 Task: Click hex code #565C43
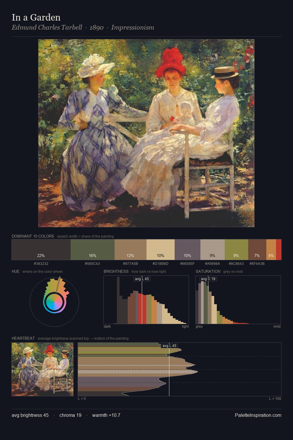(x=92, y=264)
